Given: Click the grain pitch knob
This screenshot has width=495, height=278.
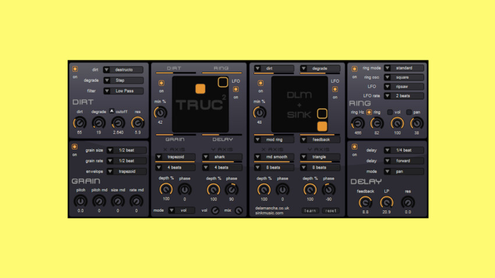Looking at the screenshot, I should tap(80, 201).
